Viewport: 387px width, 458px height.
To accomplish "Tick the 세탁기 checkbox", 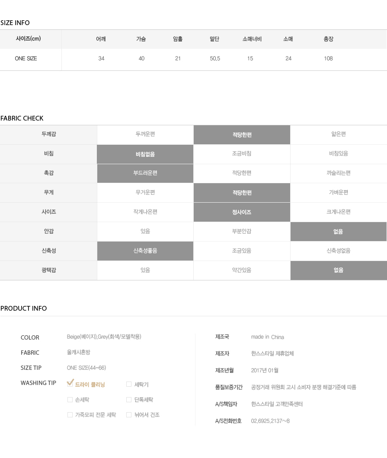I will pos(128,384).
